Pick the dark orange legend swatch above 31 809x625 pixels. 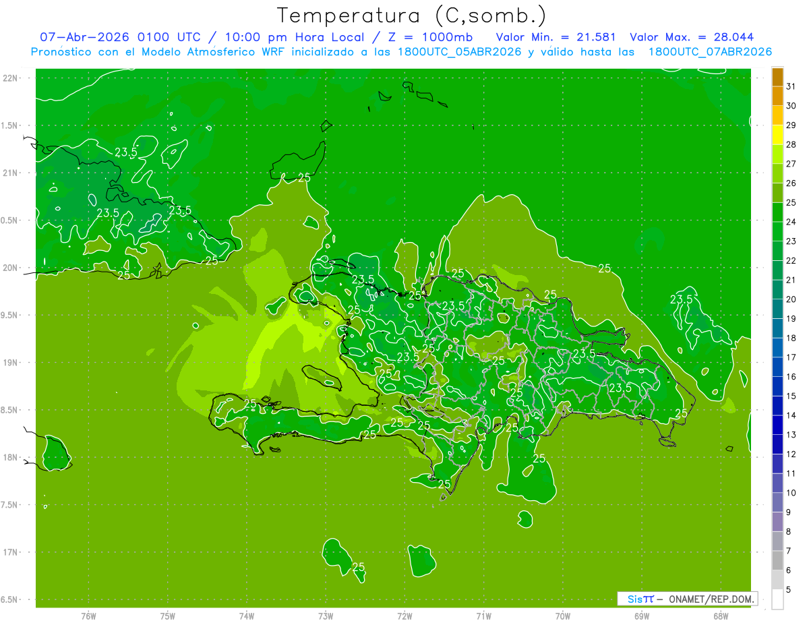point(777,78)
